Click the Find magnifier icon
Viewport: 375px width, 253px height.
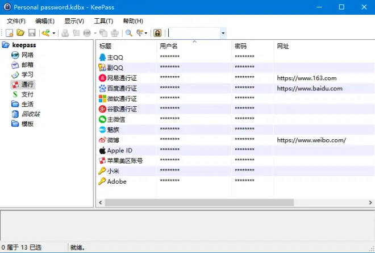tap(129, 33)
